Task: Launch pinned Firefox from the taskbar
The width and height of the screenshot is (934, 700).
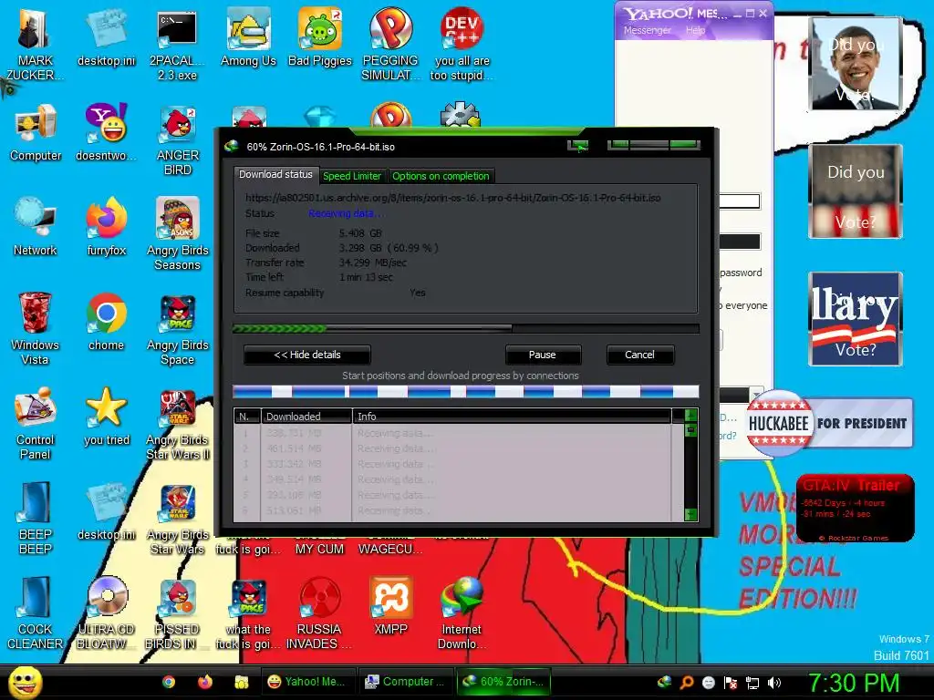Action: pyautogui.click(x=205, y=682)
